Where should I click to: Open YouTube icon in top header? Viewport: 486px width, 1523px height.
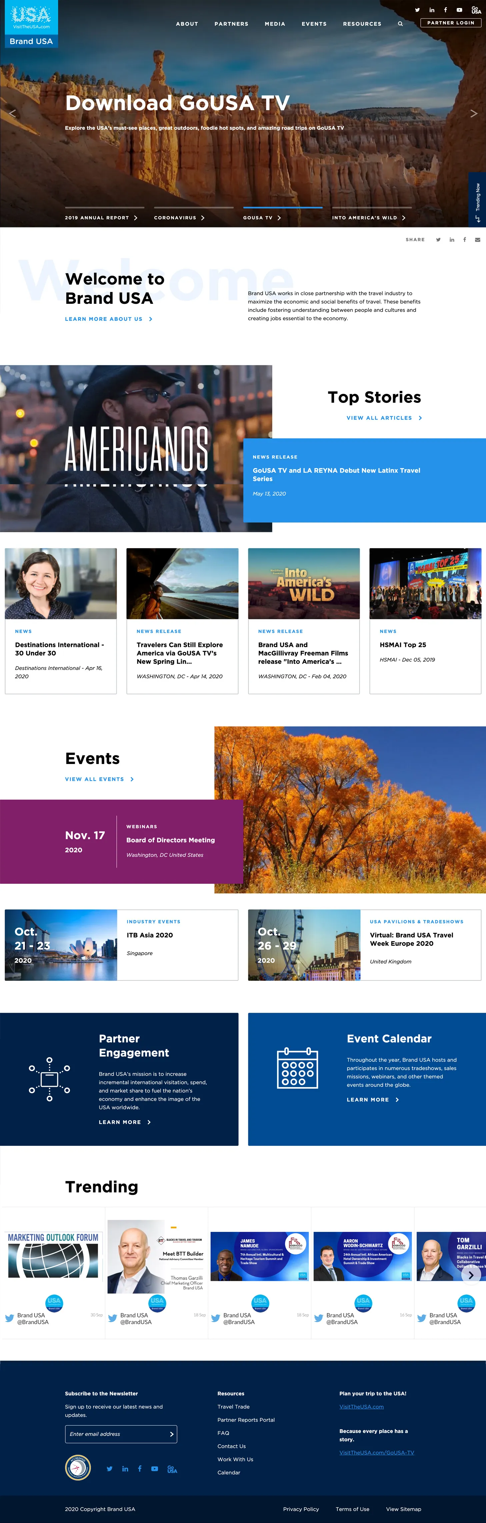[459, 10]
